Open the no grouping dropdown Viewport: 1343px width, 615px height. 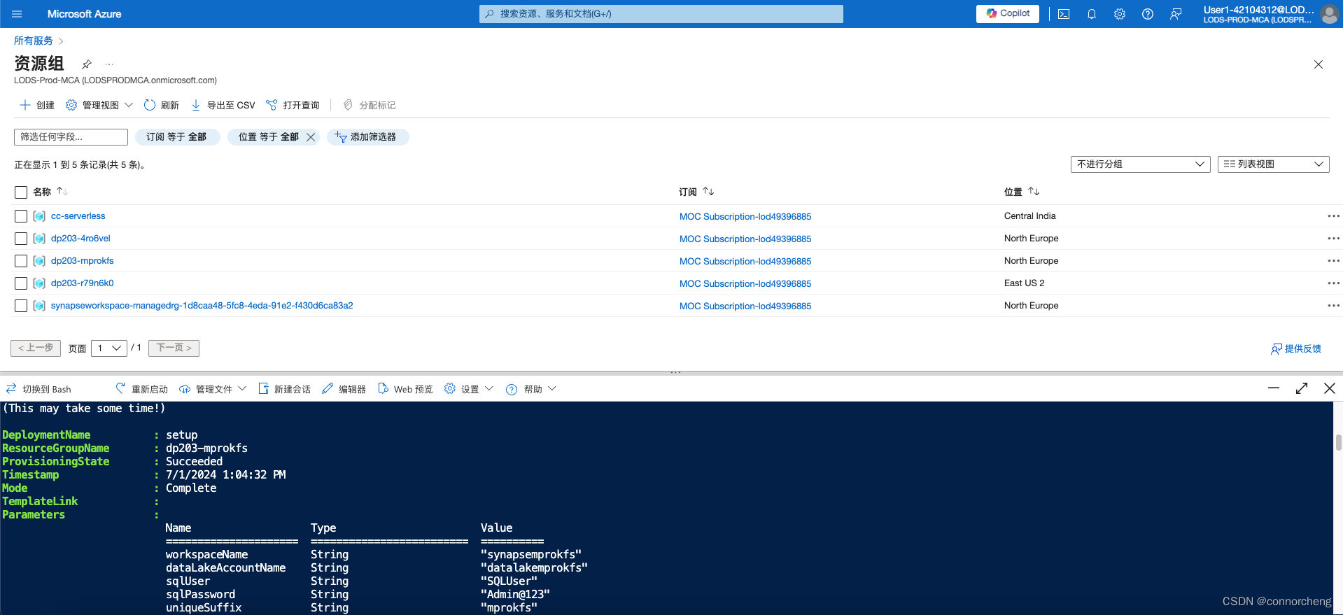pos(1140,164)
